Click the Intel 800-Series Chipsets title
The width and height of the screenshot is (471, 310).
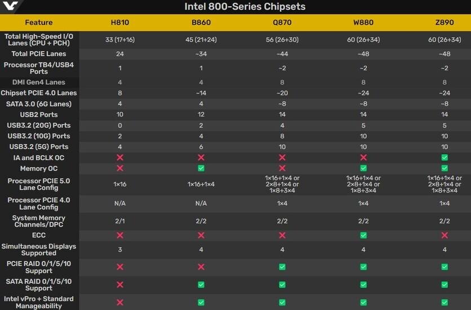click(x=245, y=7)
